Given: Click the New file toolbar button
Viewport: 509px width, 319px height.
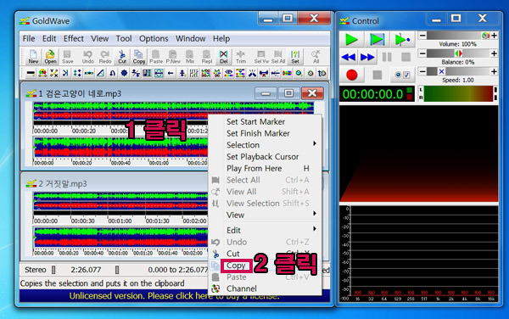Looking at the screenshot, I should (x=33, y=57).
